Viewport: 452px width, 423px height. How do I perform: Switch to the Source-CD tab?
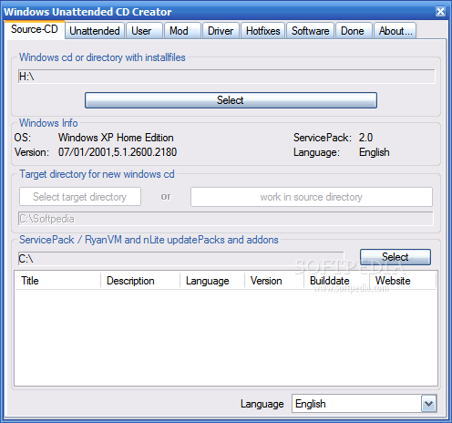click(x=35, y=30)
